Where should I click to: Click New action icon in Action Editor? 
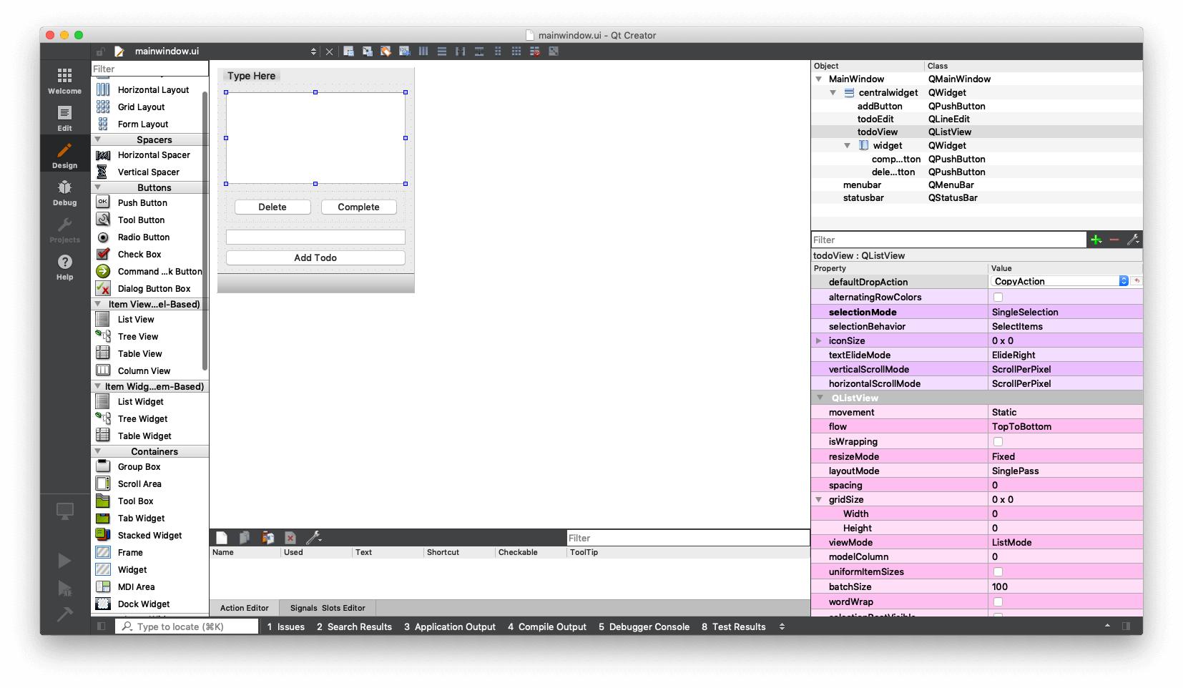pyautogui.click(x=222, y=538)
